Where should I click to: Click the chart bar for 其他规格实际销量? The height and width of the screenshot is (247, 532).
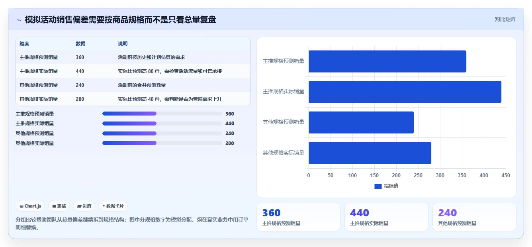tap(370, 153)
